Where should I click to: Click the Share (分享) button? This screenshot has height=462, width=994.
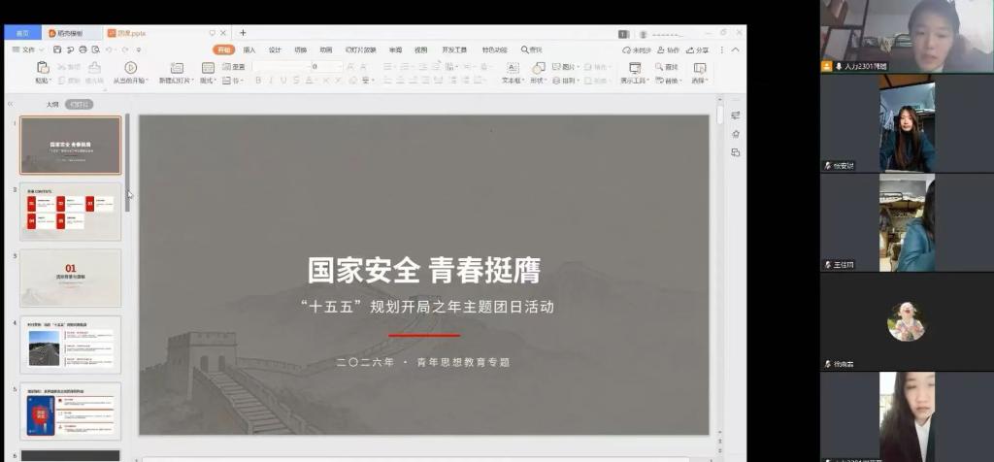click(697, 49)
